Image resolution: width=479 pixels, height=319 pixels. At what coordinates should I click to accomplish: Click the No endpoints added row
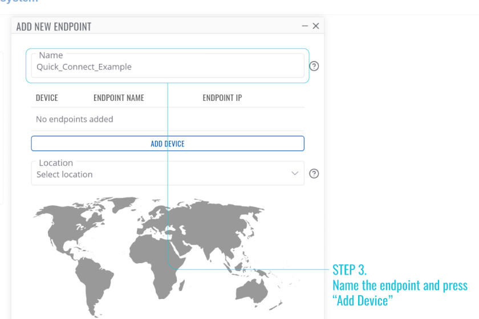(168, 119)
